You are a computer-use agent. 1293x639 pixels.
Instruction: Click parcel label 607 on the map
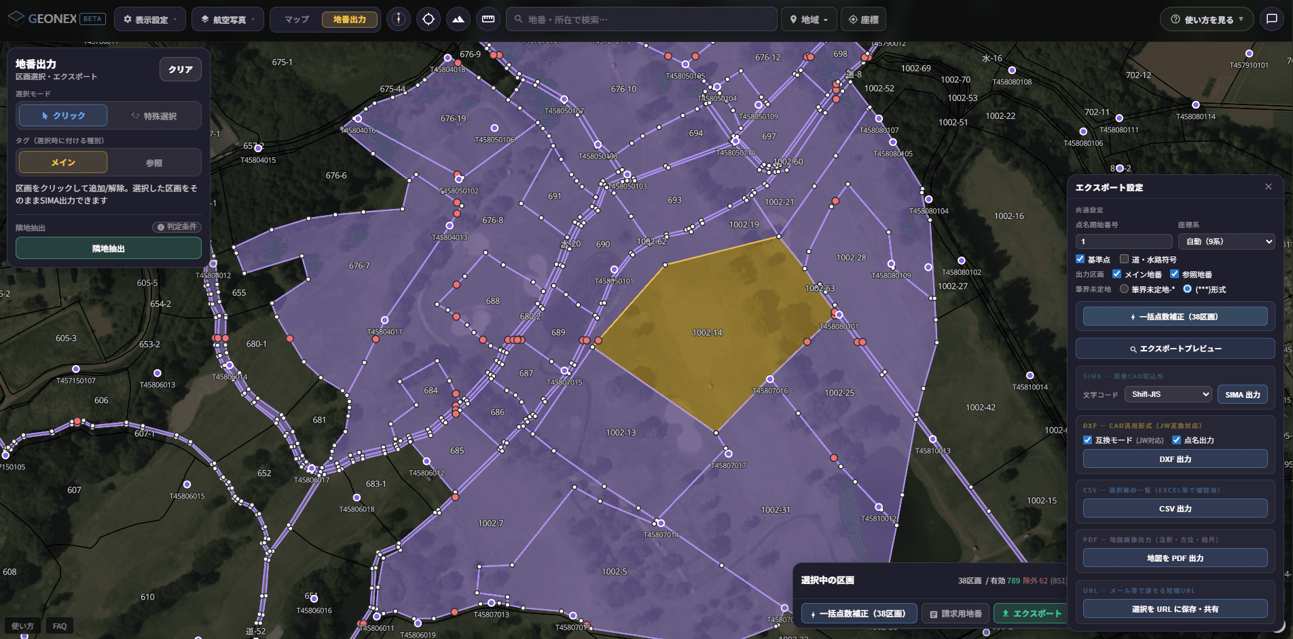coord(74,490)
